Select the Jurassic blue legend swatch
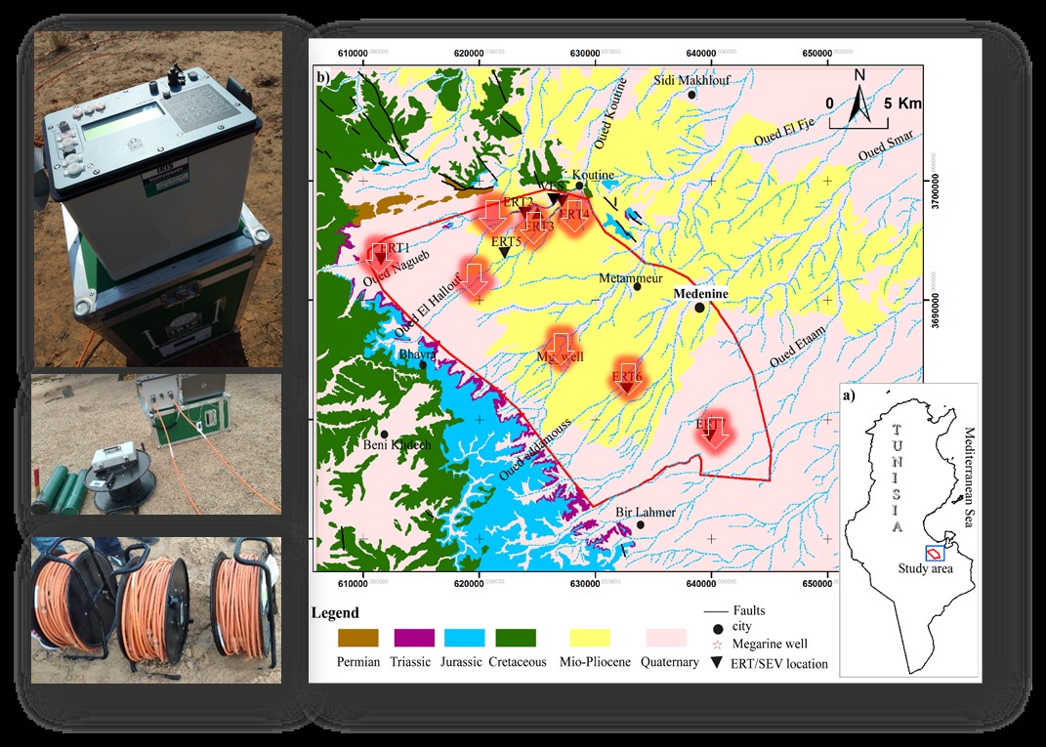Screen dimensions: 1046x747 click(465, 638)
